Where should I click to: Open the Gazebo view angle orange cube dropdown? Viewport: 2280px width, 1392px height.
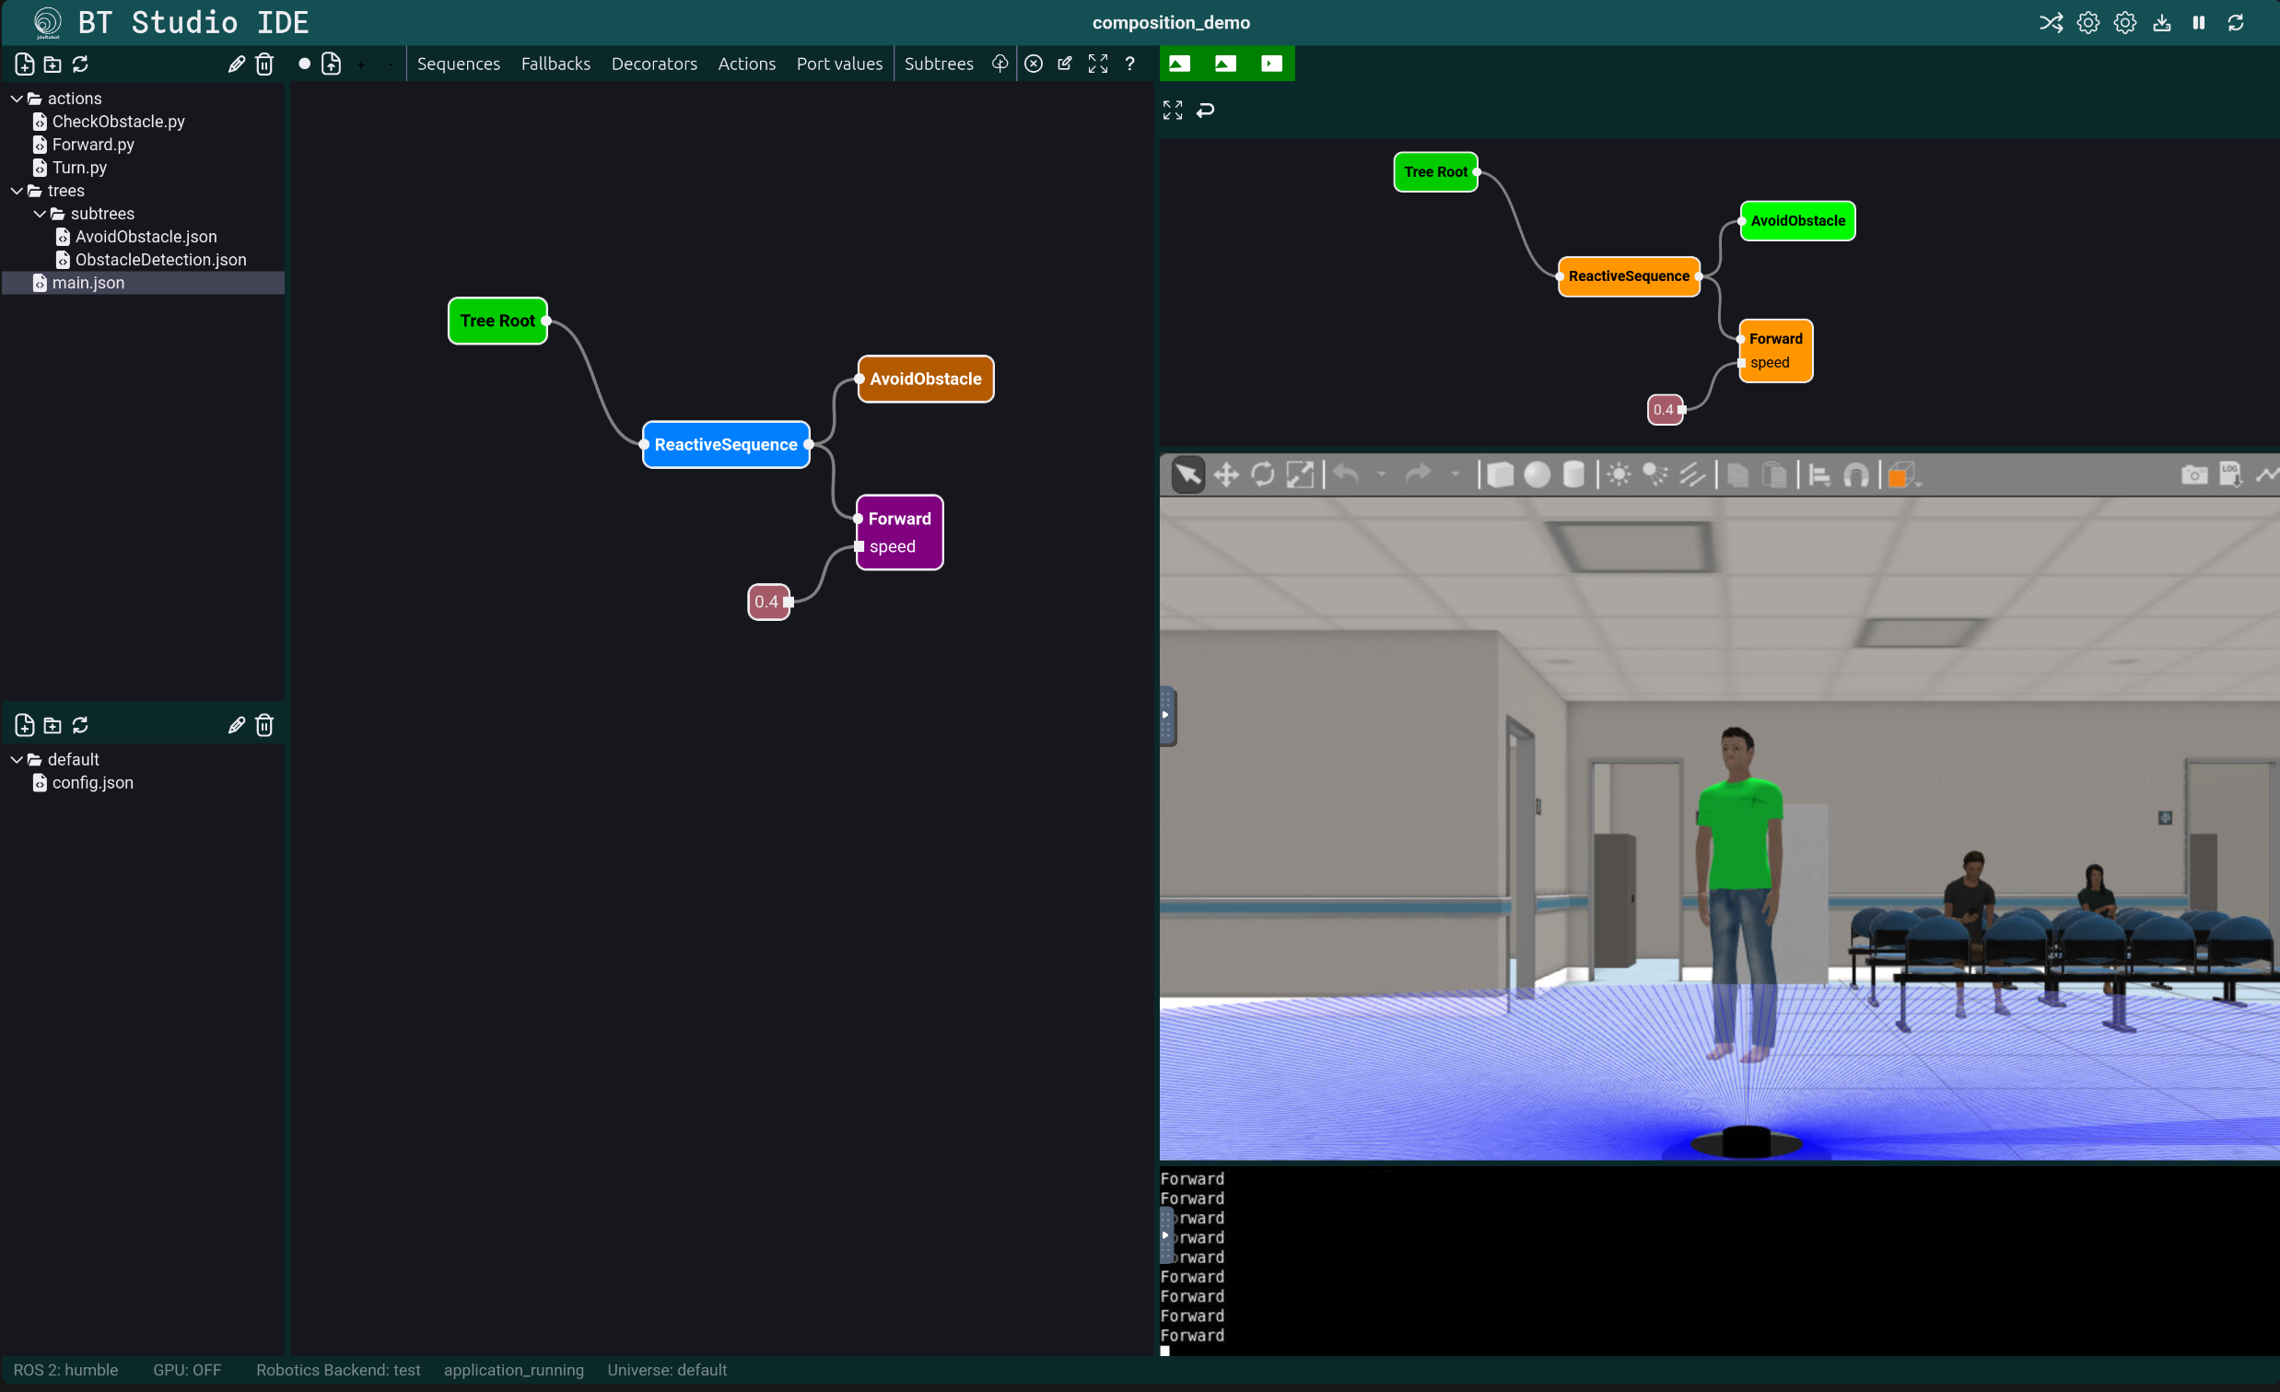(x=1902, y=474)
